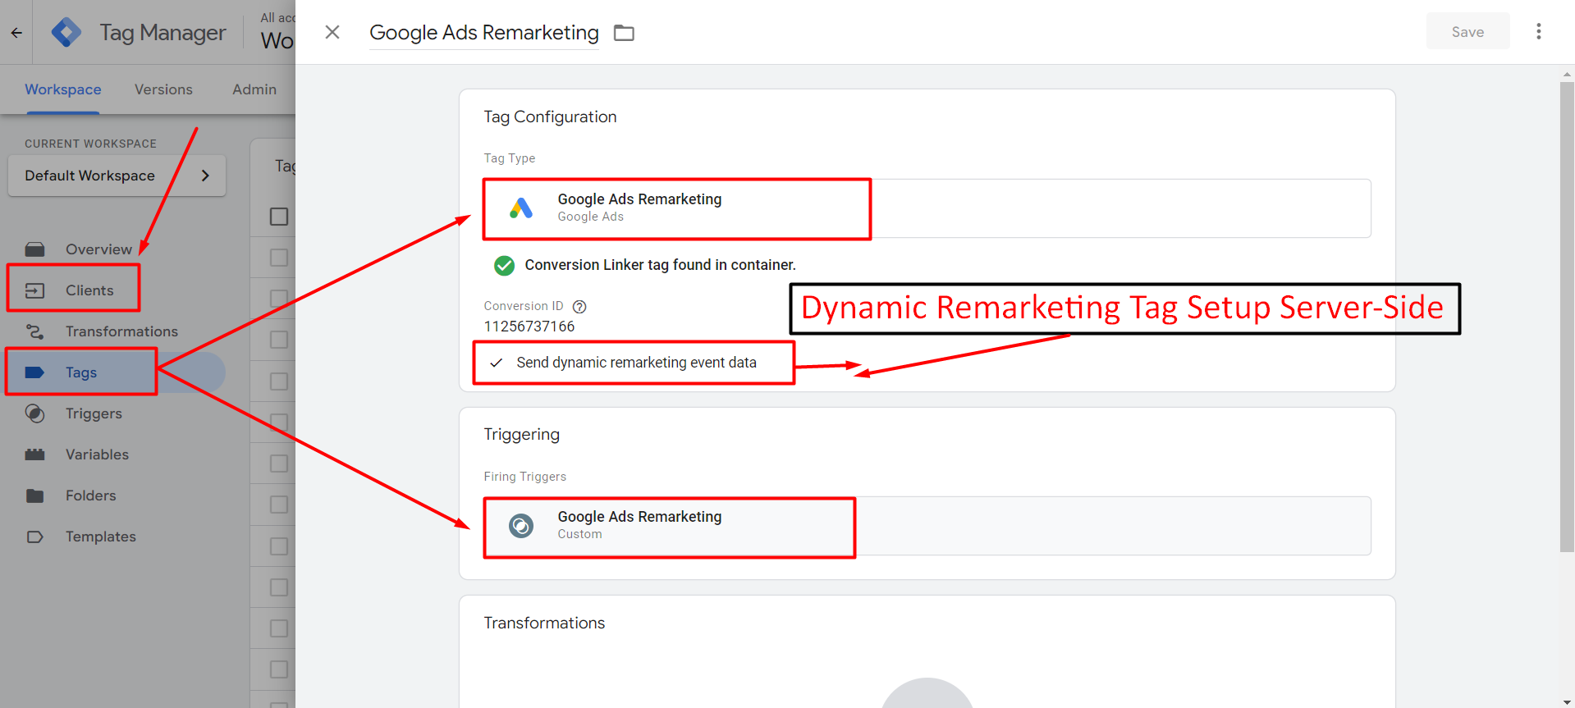Image resolution: width=1575 pixels, height=708 pixels.
Task: Tick the first tag row checkbox
Action: click(x=279, y=258)
